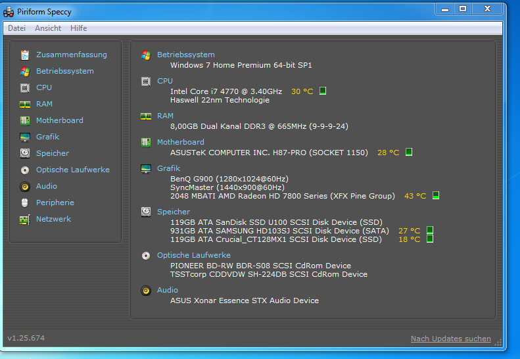Viewport: 520px width, 359px height.
Task: Click the window resize grip at bottom corner
Action: pos(498,343)
